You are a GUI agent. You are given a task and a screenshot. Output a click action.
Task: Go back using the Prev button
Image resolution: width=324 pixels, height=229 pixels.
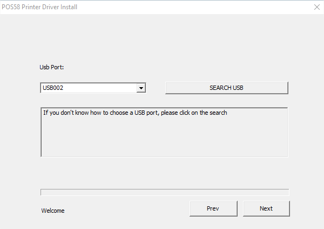[213, 208]
